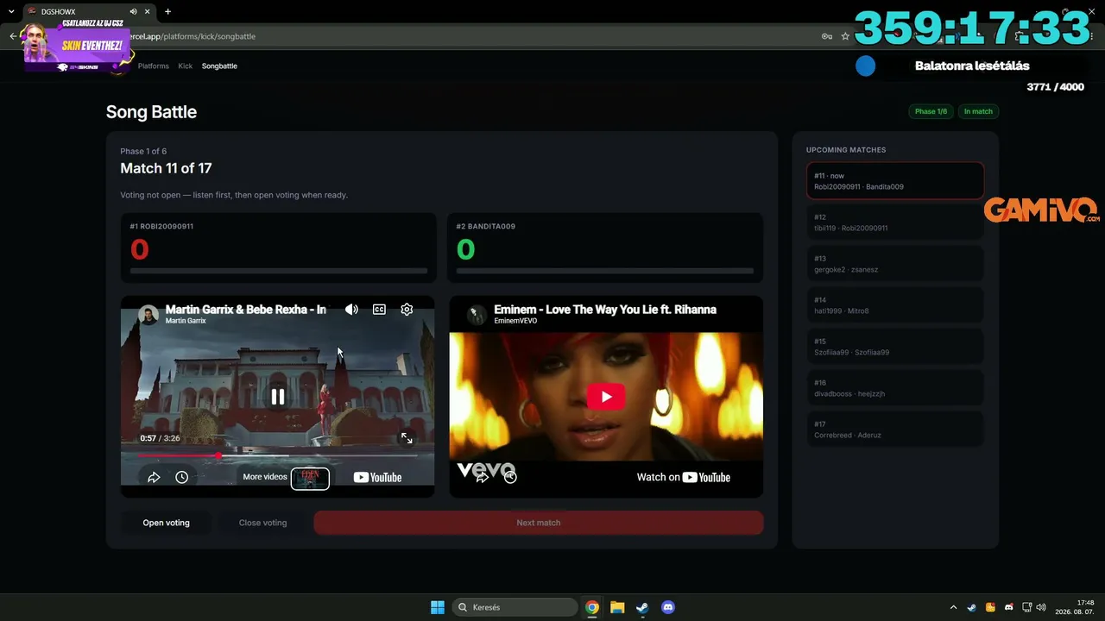Open the network tray icon
This screenshot has height=621, width=1105.
(x=1027, y=607)
